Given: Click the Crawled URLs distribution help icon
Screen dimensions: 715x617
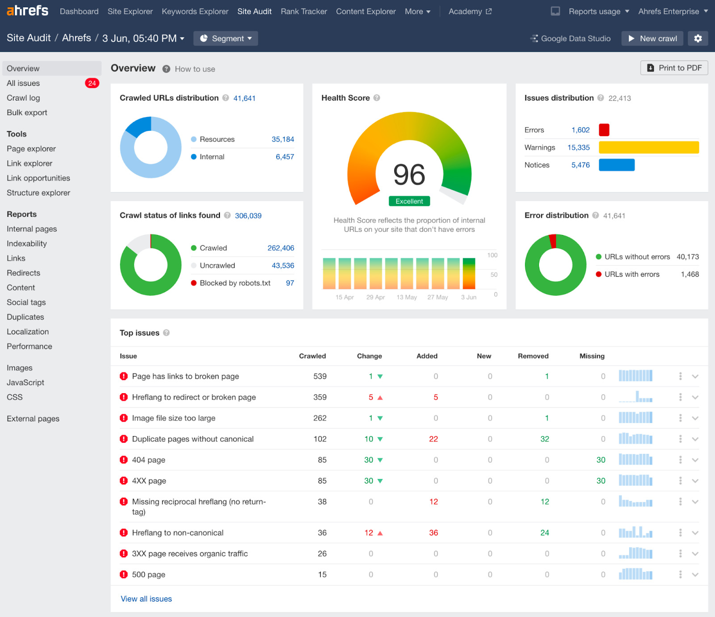Looking at the screenshot, I should pos(225,98).
